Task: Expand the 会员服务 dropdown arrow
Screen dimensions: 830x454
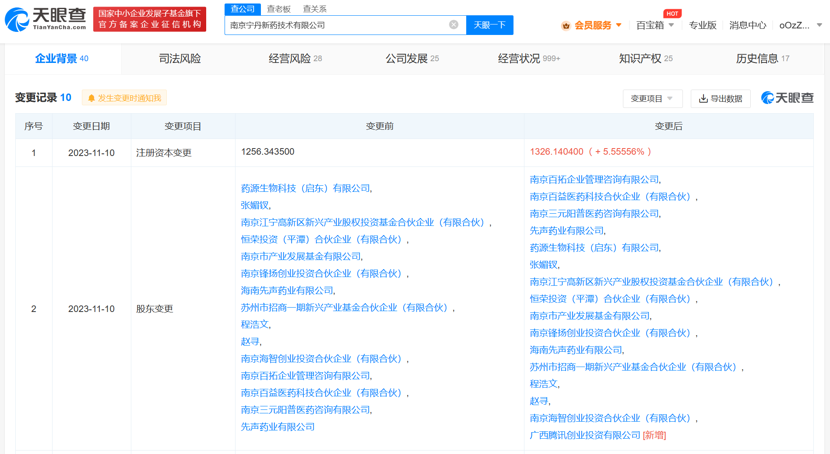Action: pos(619,25)
